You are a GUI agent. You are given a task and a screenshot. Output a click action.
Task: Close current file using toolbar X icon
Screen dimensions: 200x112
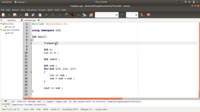(x=46, y=15)
